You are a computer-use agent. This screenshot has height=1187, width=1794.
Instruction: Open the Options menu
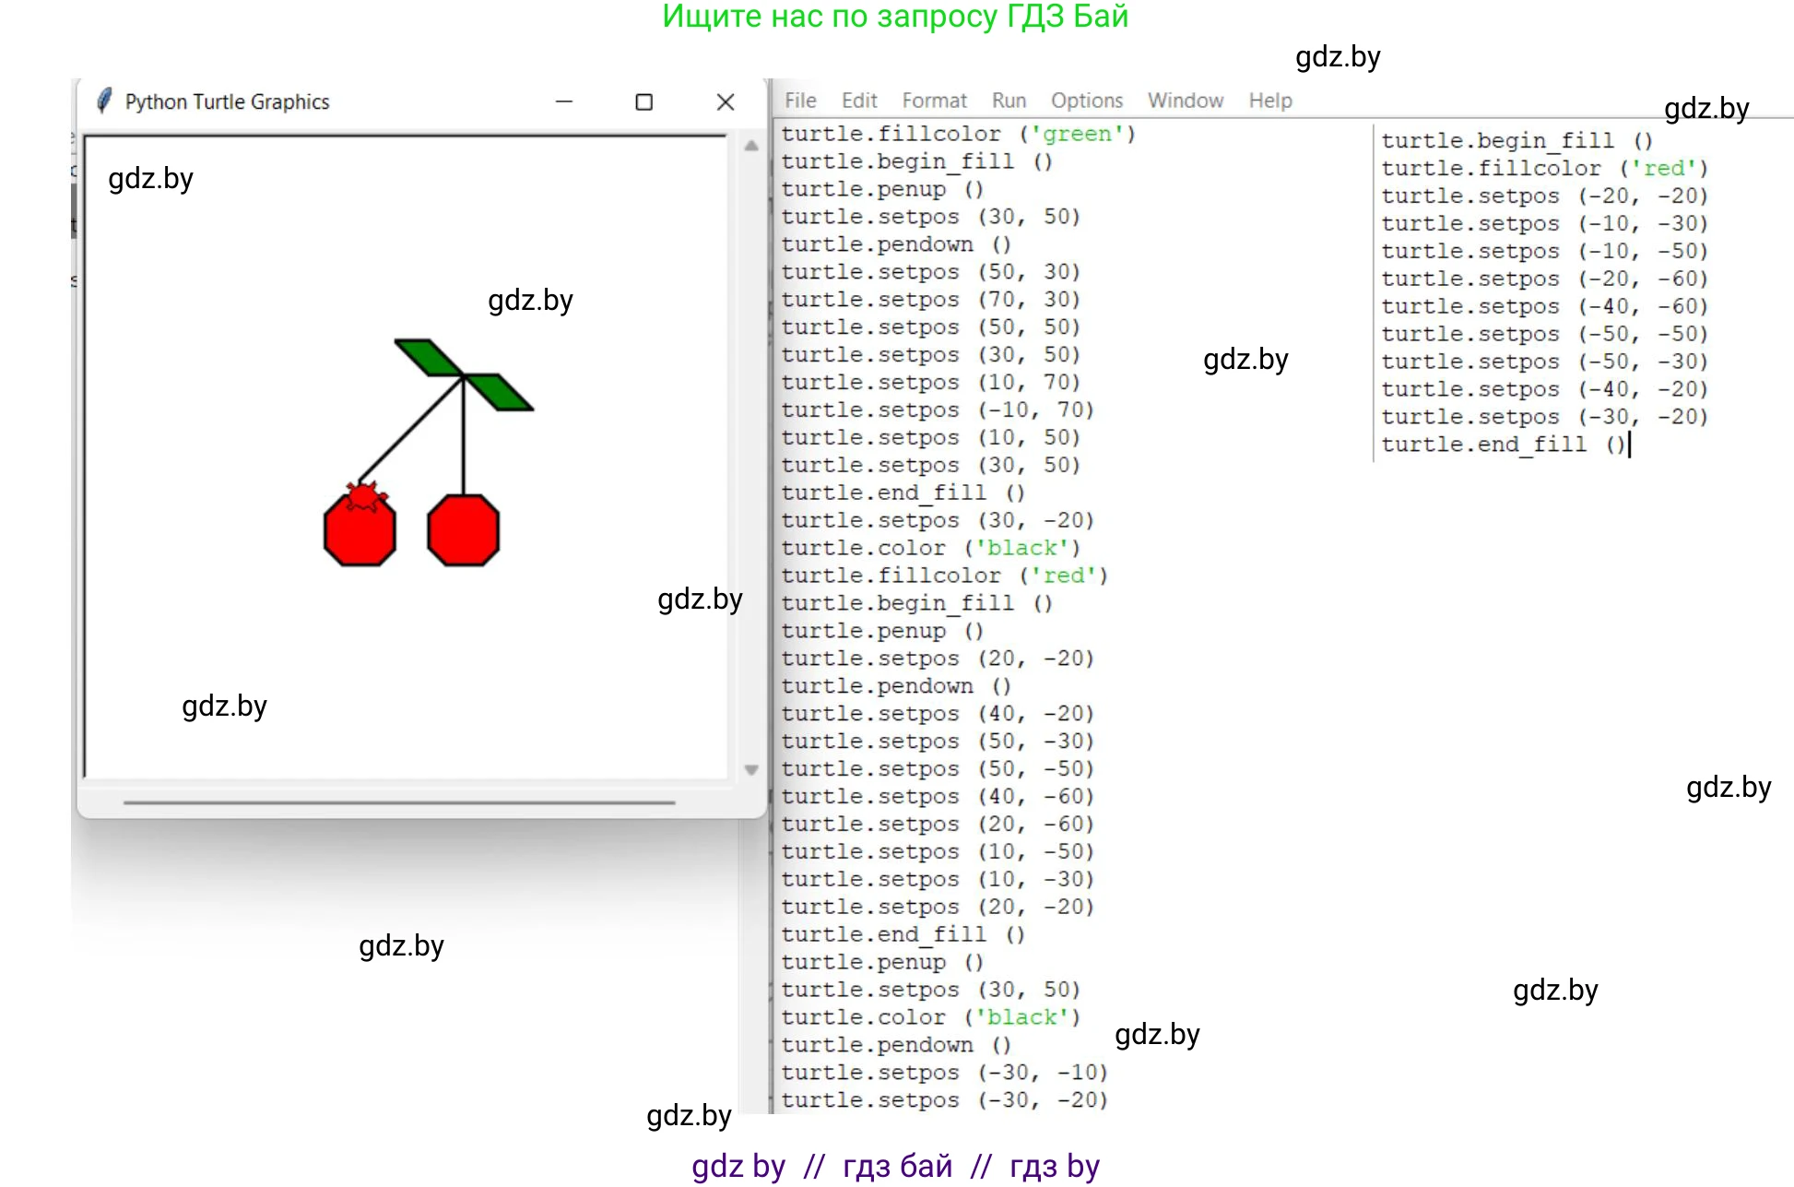point(1087,101)
